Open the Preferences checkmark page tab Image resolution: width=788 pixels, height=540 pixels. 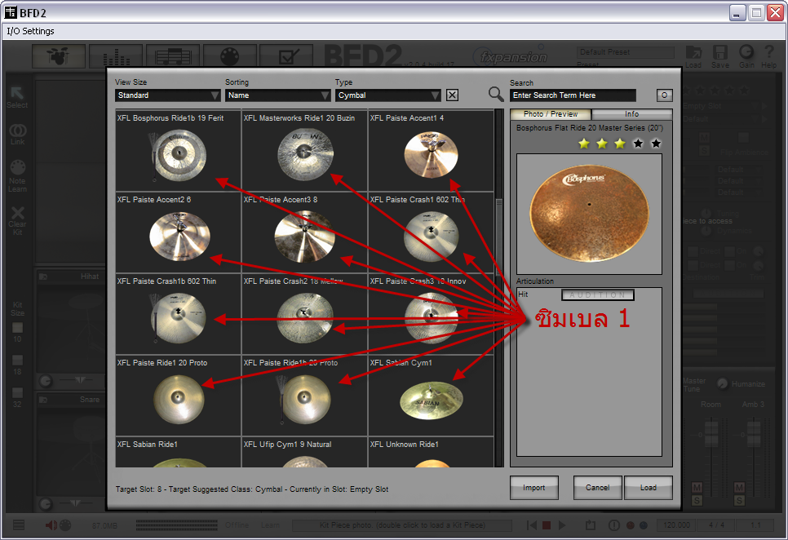point(287,55)
